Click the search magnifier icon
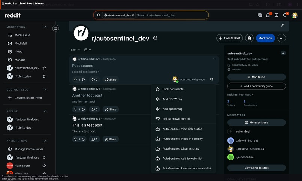 (99, 15)
